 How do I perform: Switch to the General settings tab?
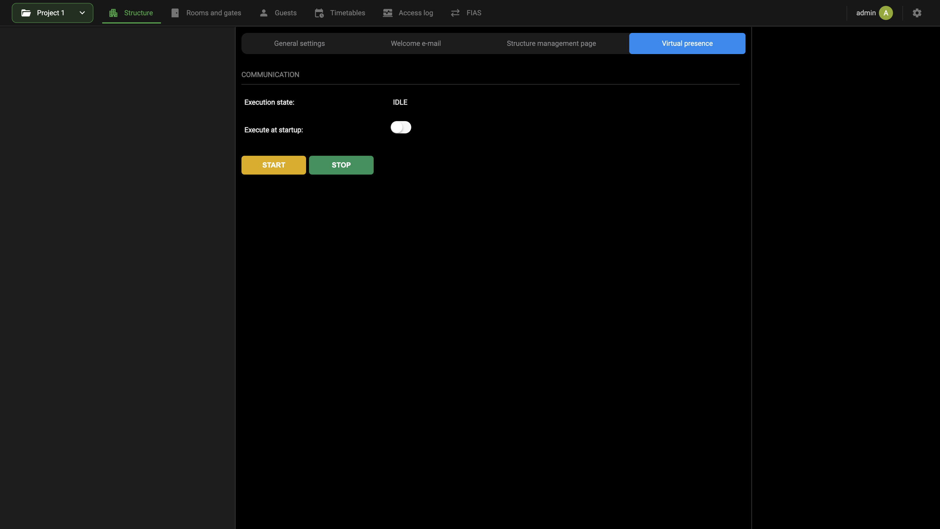point(299,43)
